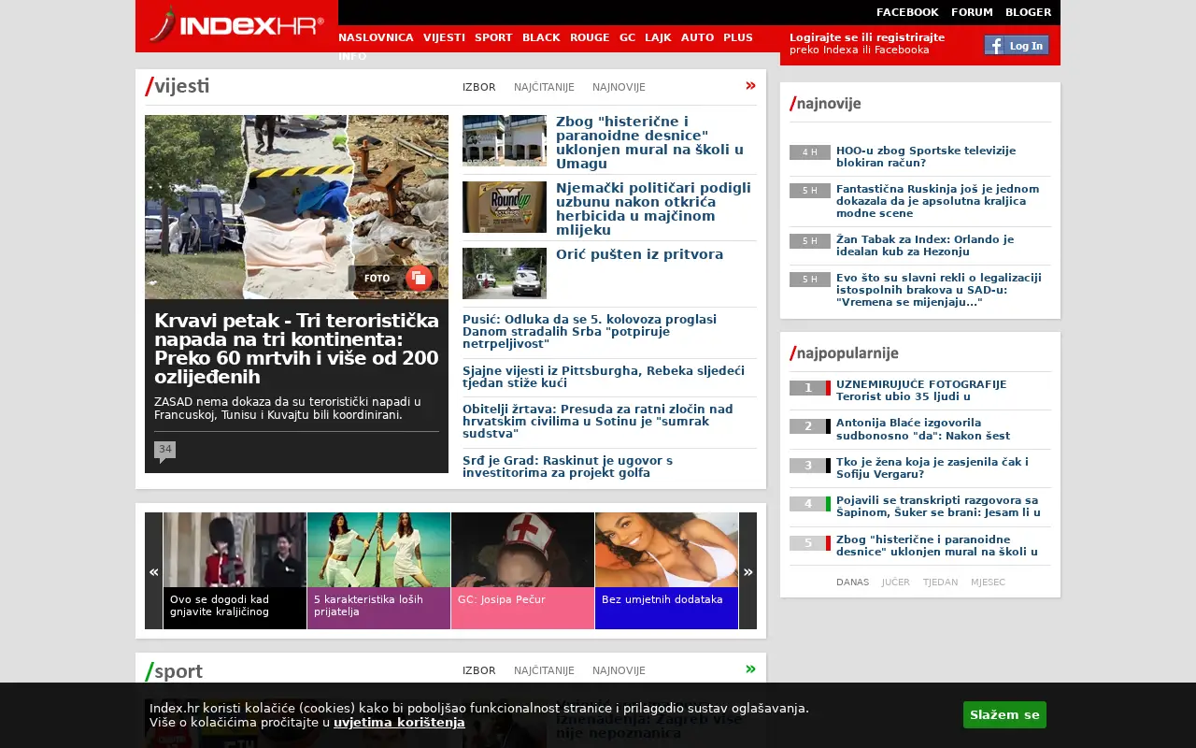Open the AUTO section
This screenshot has height=748, width=1196.
[697, 37]
